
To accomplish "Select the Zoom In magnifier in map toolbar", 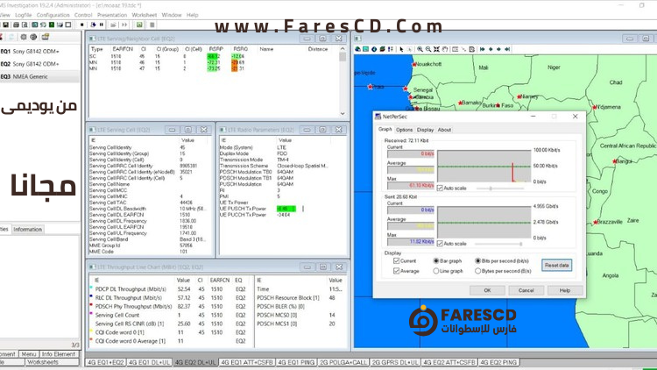I will (x=420, y=49).
